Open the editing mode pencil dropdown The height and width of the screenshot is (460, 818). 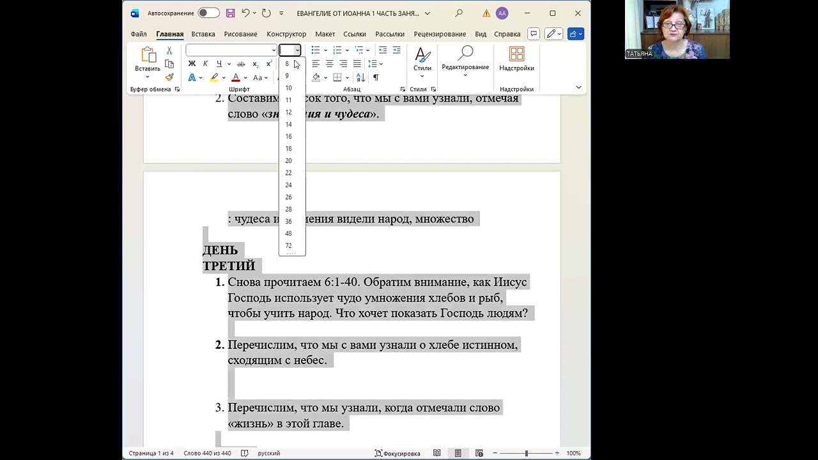coord(553,34)
